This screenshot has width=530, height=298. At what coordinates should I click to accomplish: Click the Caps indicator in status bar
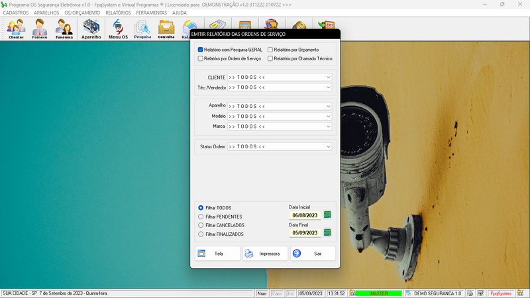[x=277, y=293]
